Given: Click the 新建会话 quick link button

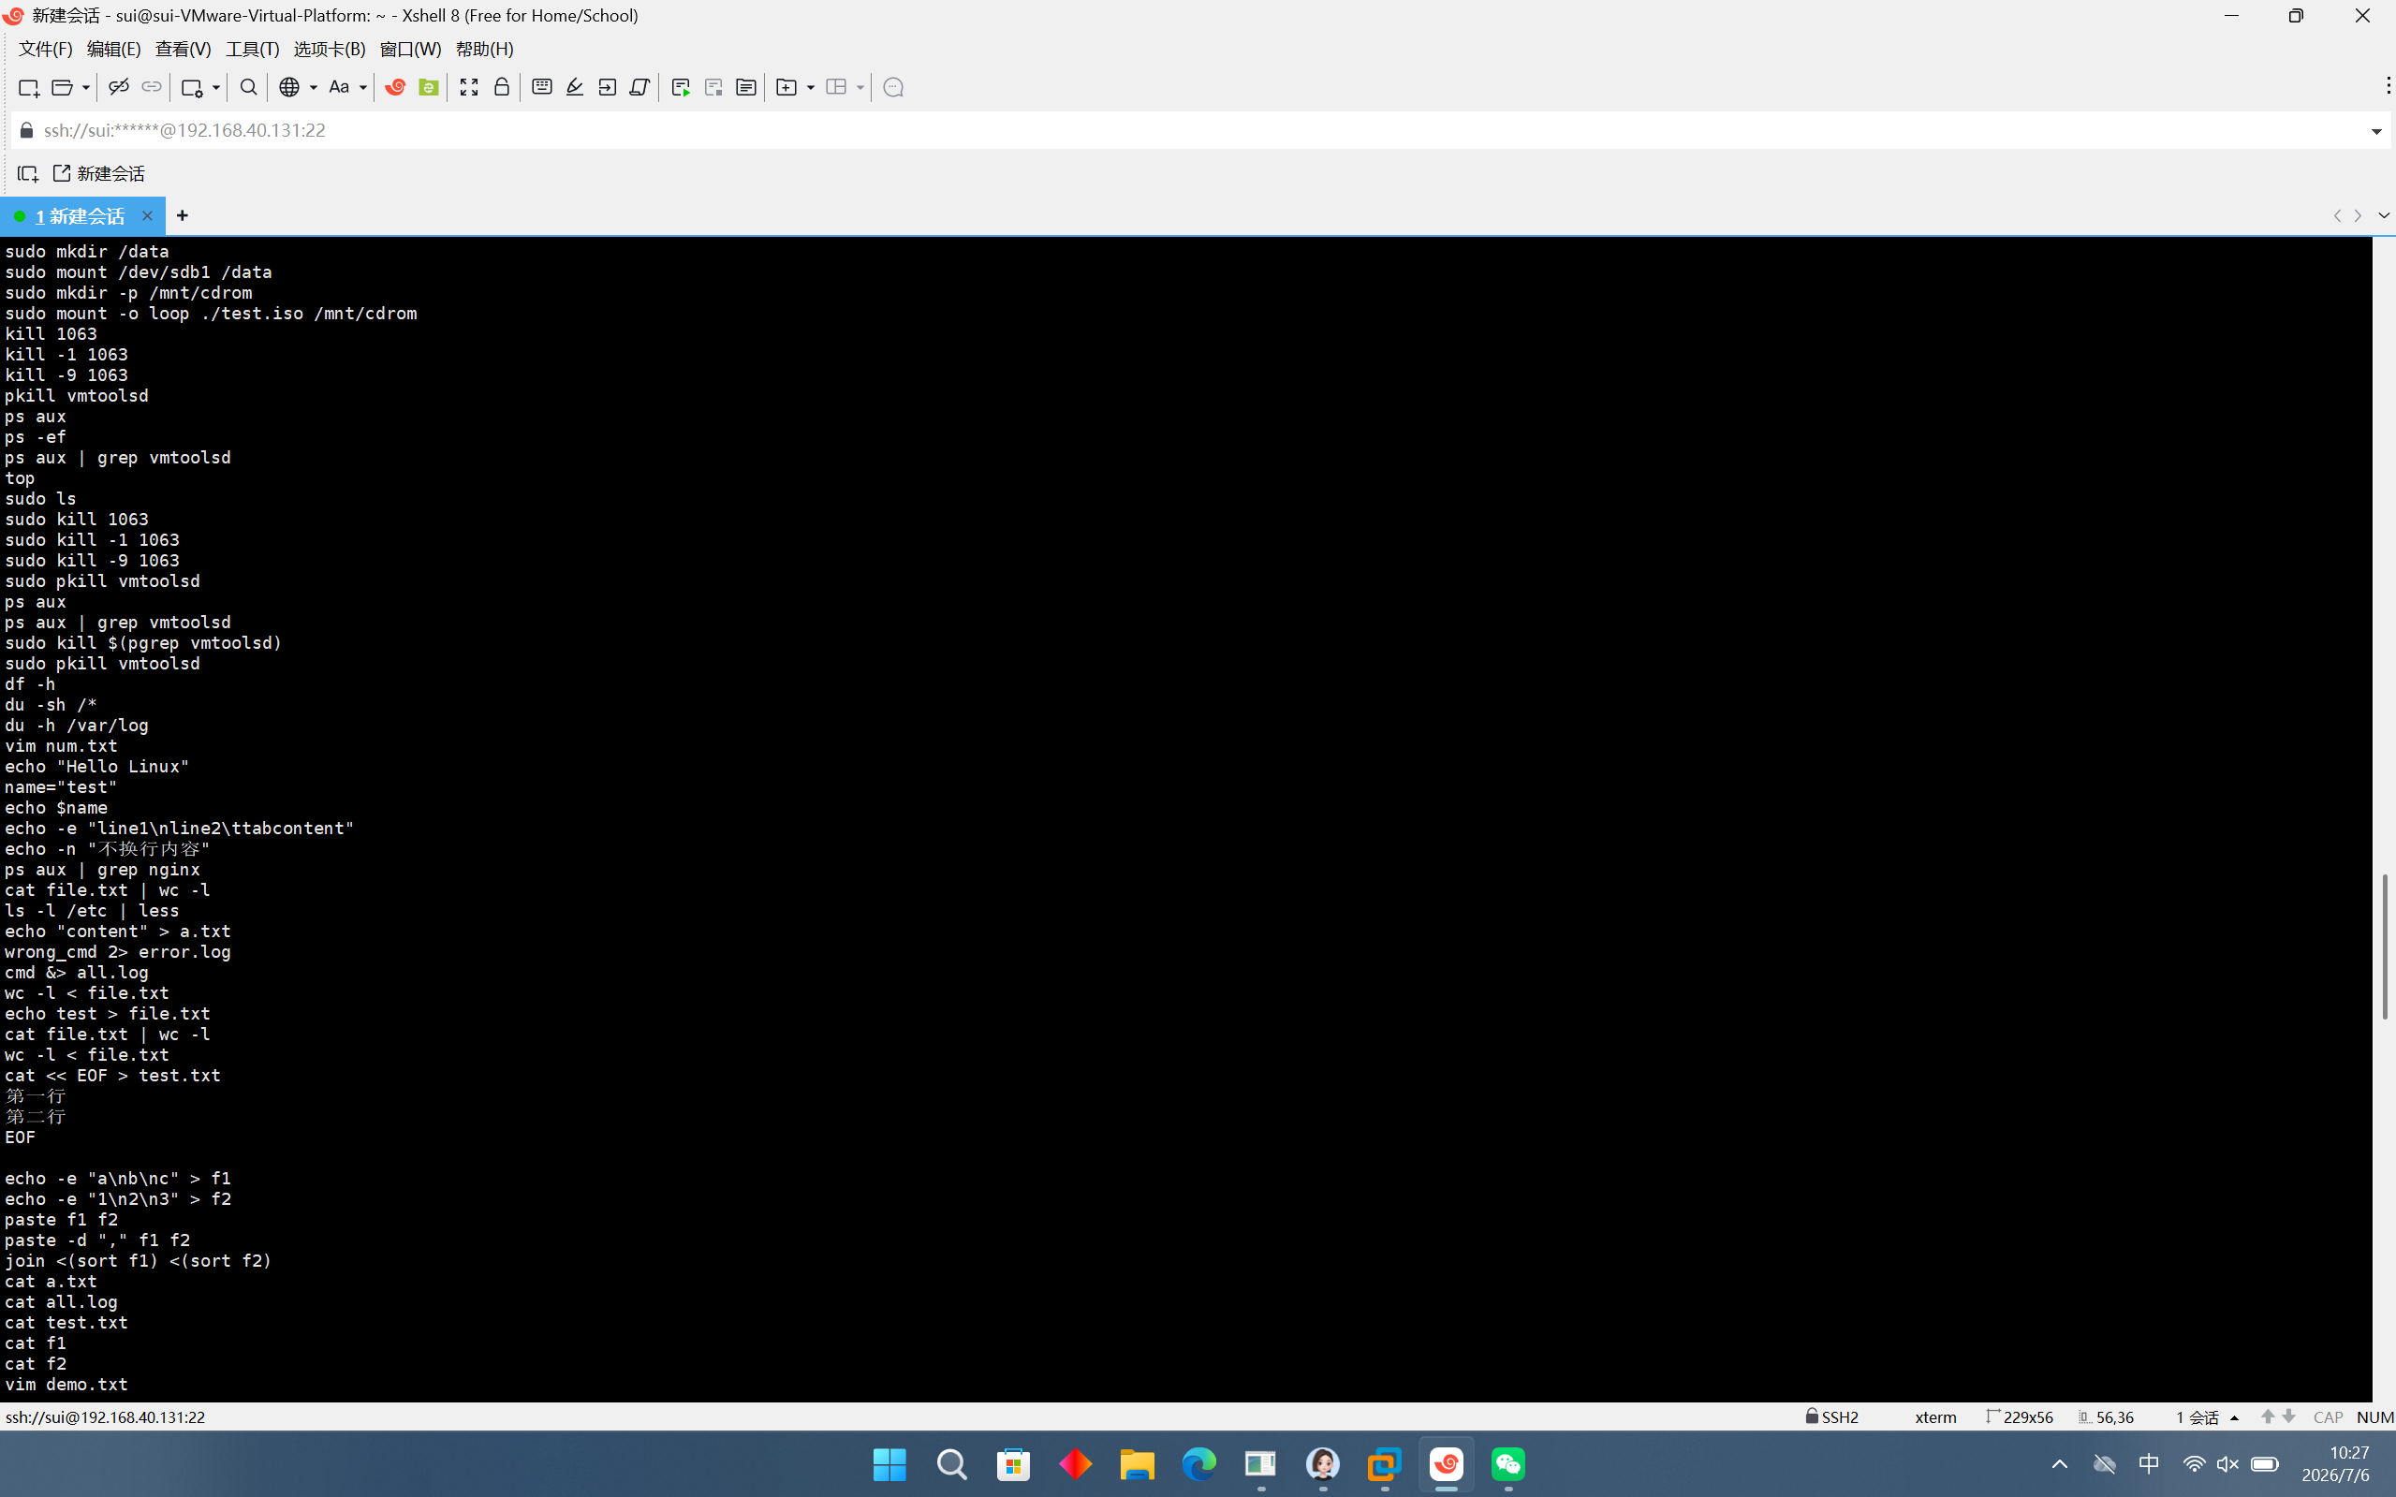Looking at the screenshot, I should point(99,173).
